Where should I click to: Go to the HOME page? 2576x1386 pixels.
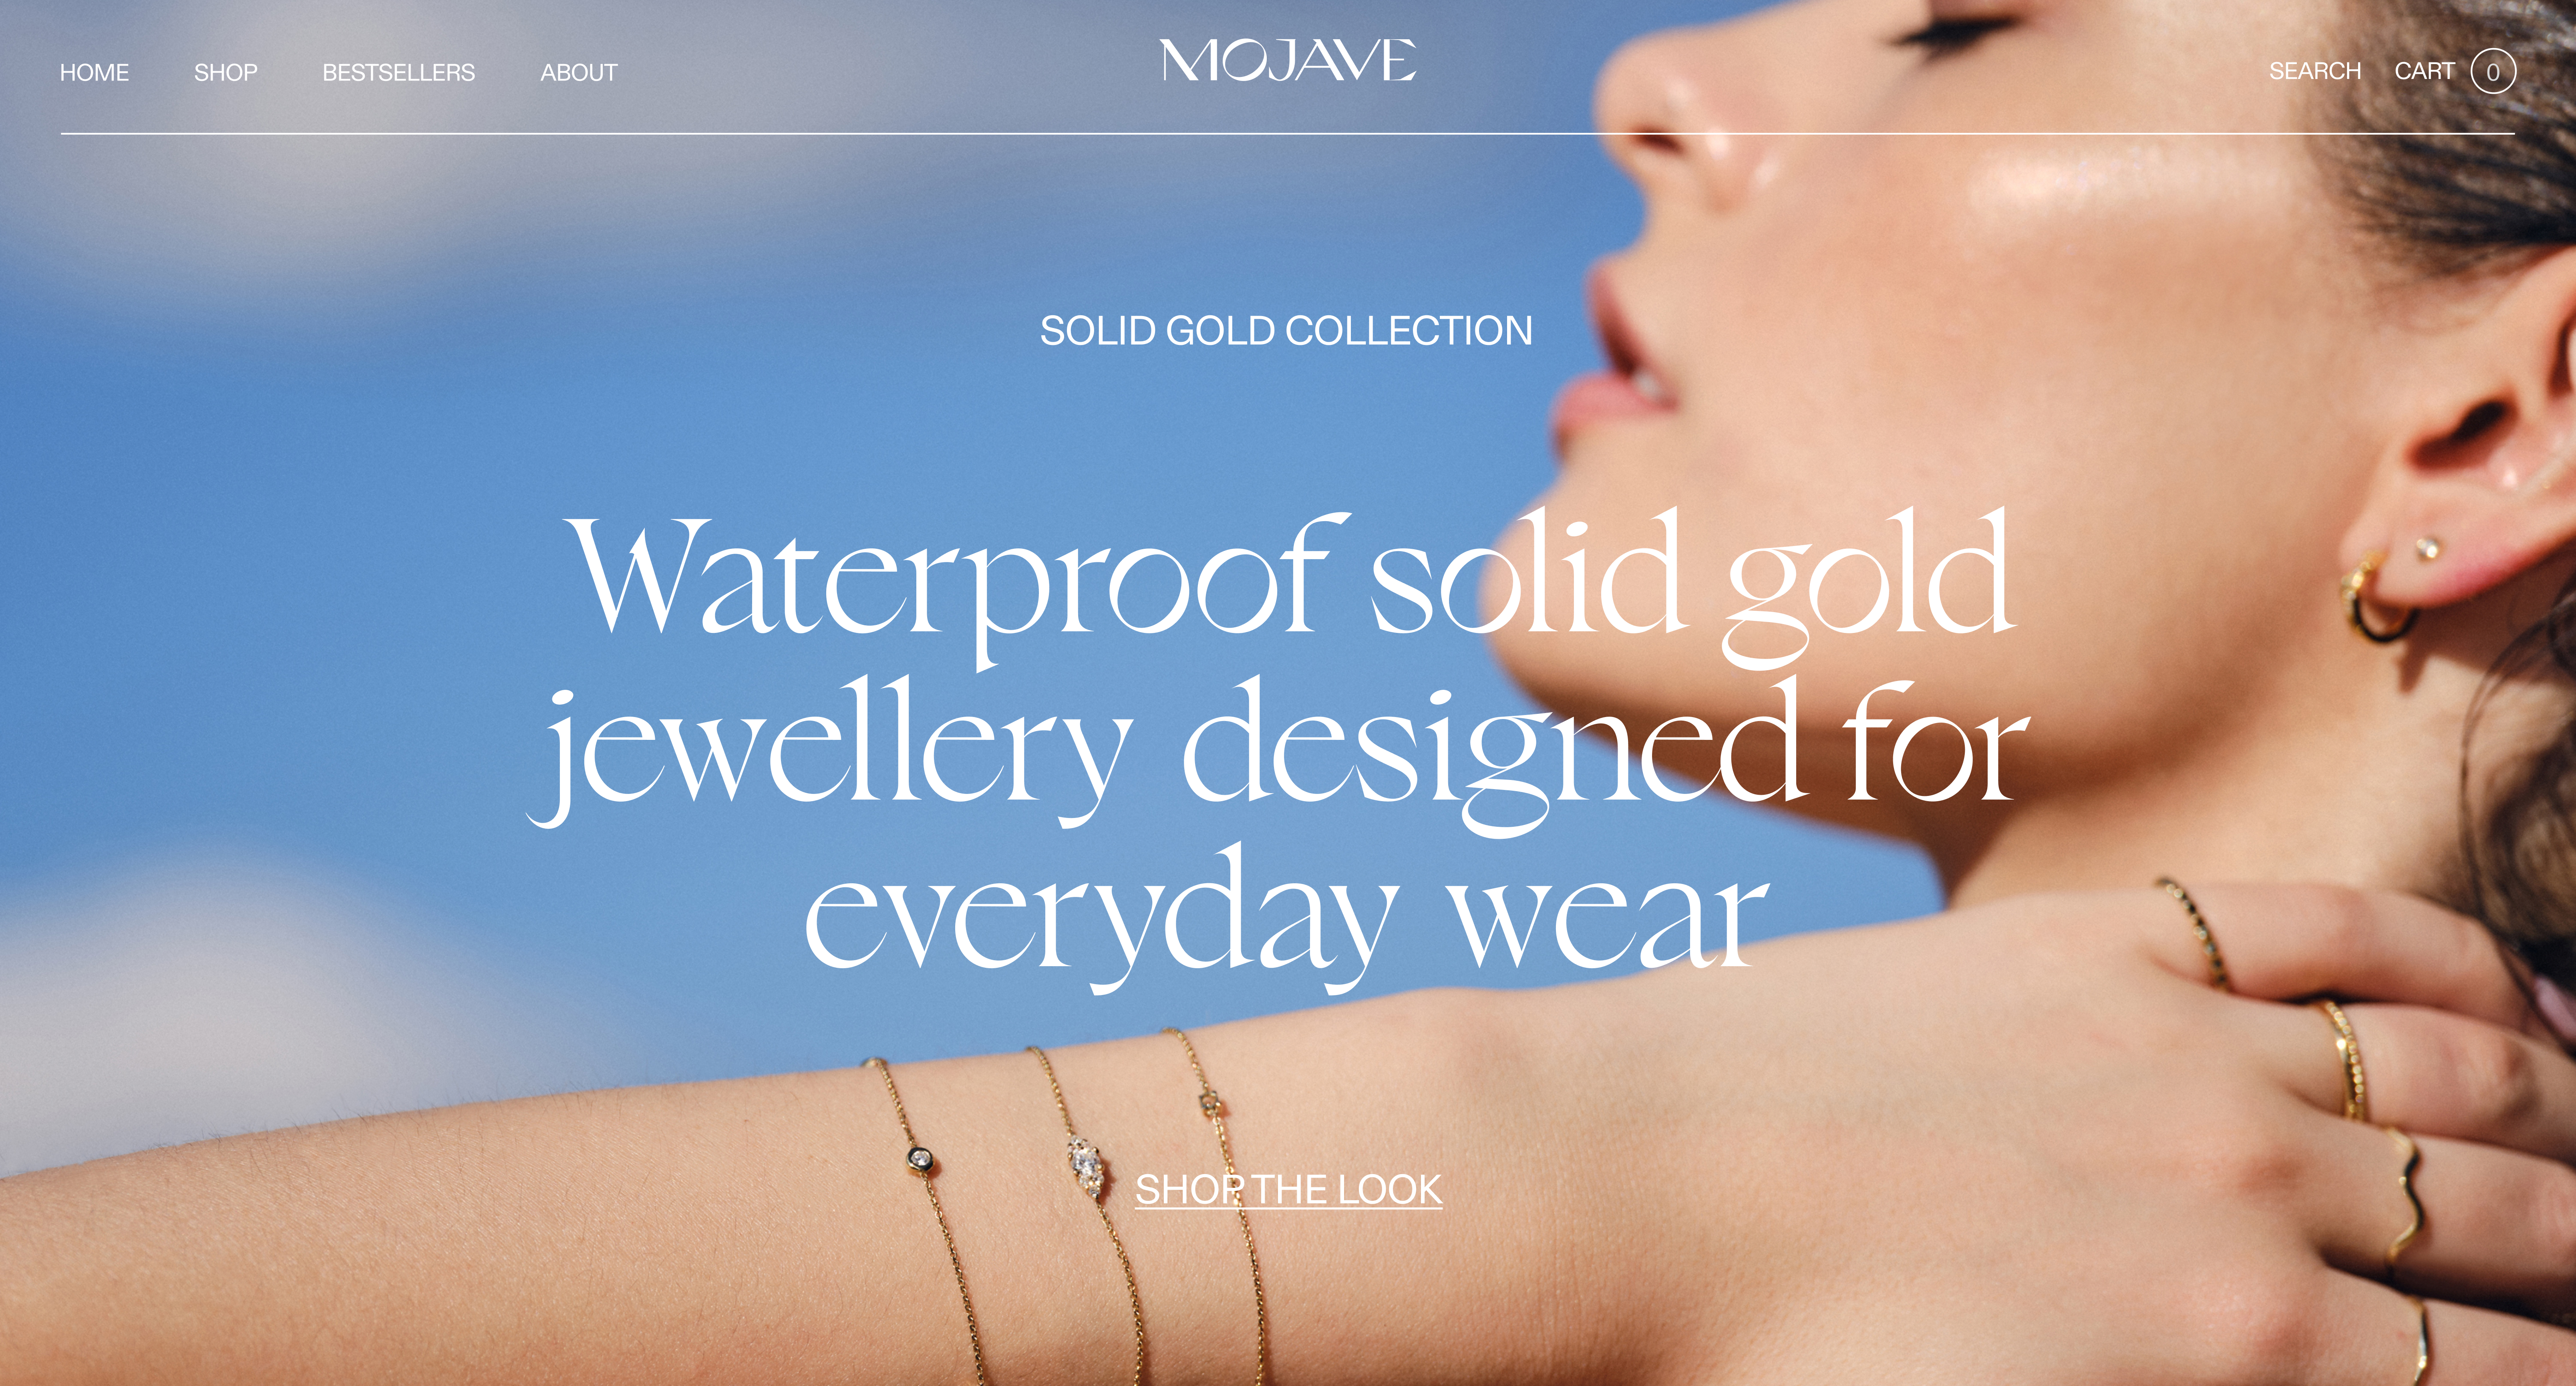coord(94,72)
